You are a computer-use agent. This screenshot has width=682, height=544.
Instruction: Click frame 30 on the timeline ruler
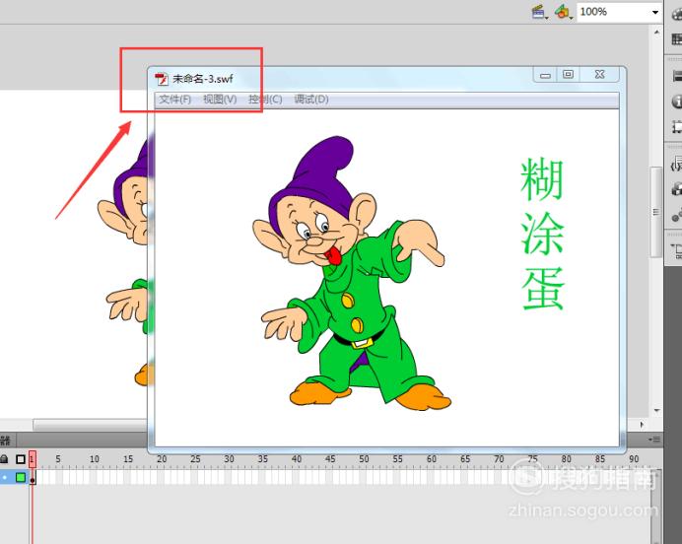(230, 459)
